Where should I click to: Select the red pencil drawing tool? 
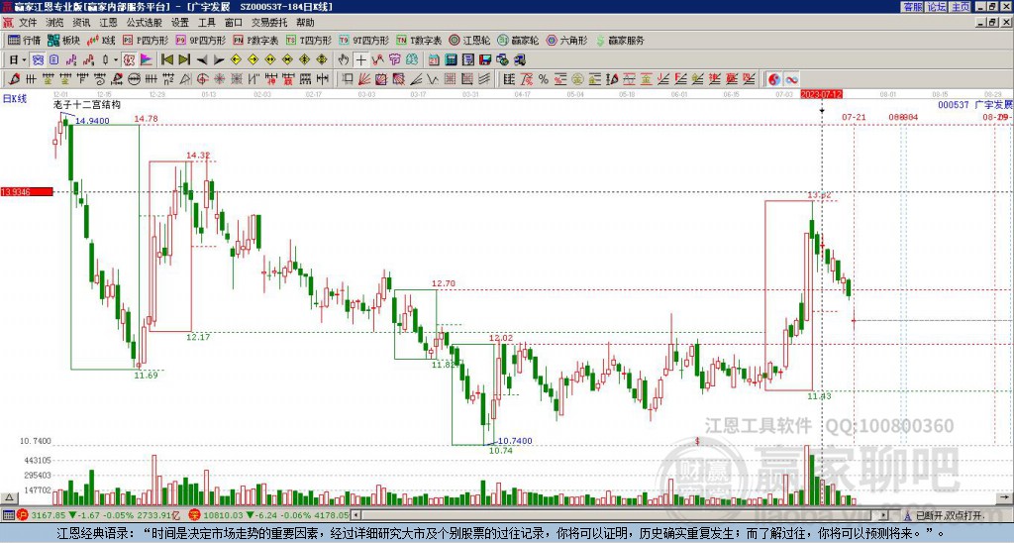[x=14, y=79]
